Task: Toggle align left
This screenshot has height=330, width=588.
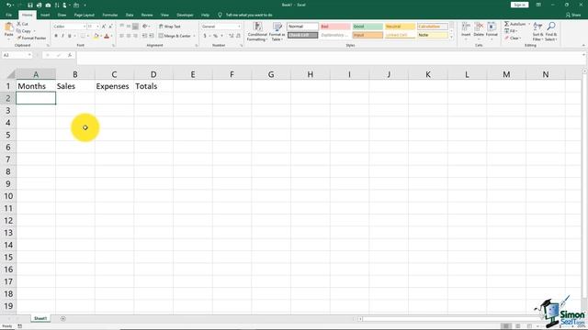Action: pos(121,36)
